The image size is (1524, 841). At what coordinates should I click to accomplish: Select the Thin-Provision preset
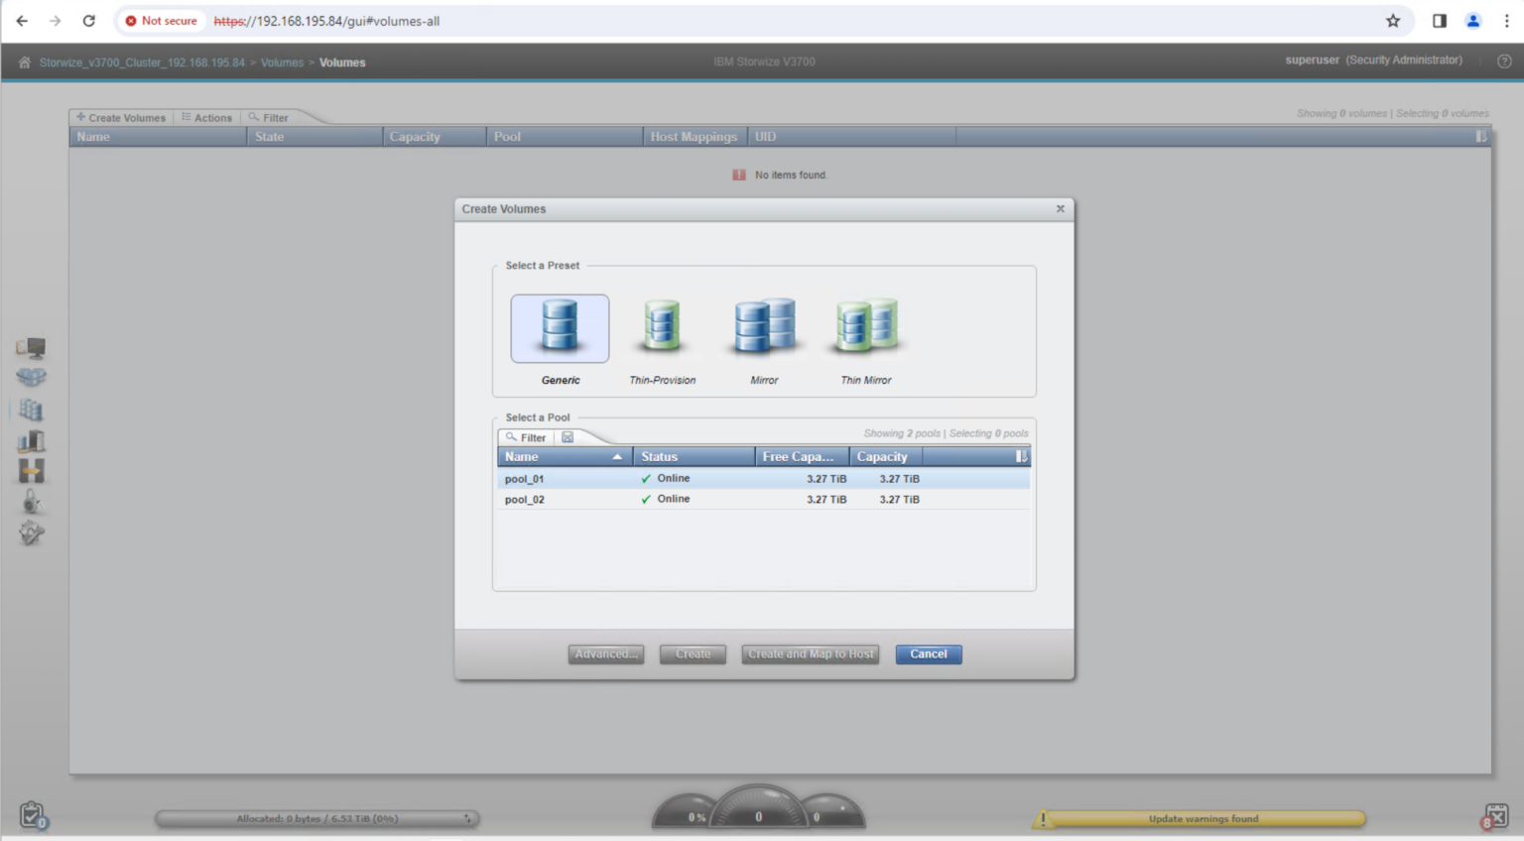pyautogui.click(x=661, y=327)
